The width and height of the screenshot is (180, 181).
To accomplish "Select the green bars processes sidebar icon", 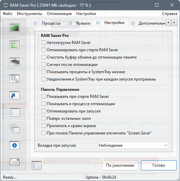I will click(15, 45).
